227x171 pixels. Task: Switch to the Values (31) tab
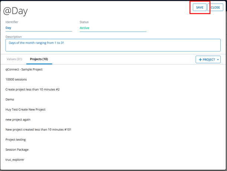click(14, 59)
